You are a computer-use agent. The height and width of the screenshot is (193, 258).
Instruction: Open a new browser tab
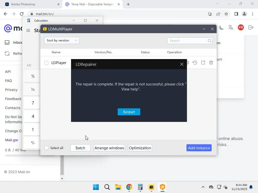(128, 4)
